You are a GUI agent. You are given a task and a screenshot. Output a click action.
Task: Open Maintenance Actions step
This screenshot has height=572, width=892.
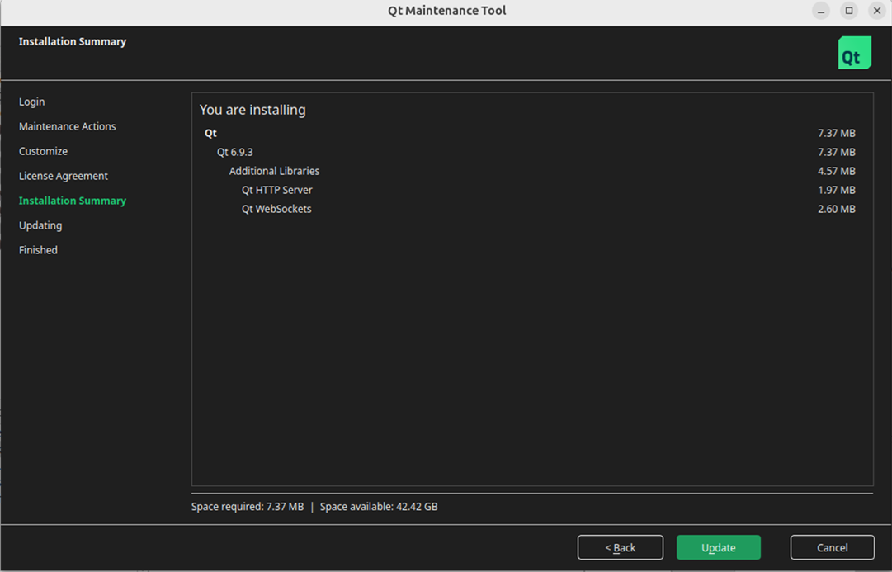click(x=67, y=126)
